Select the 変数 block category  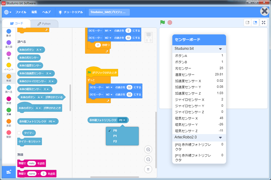click(x=9, y=123)
